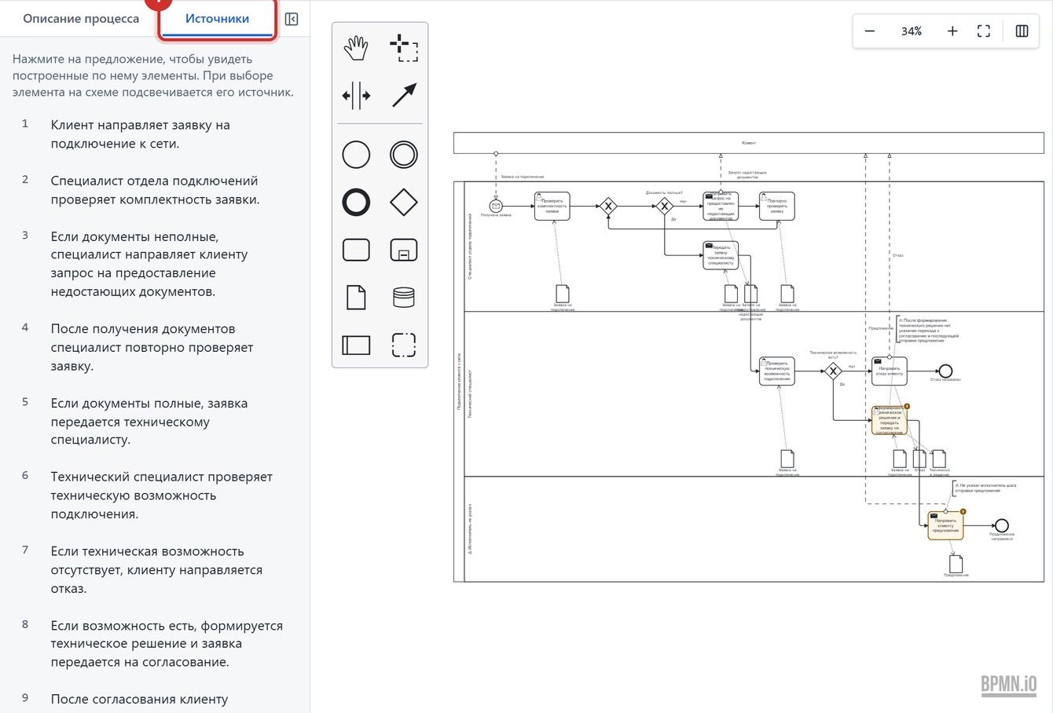The width and height of the screenshot is (1053, 713).
Task: Select the create/remove space tool
Action: click(356, 96)
